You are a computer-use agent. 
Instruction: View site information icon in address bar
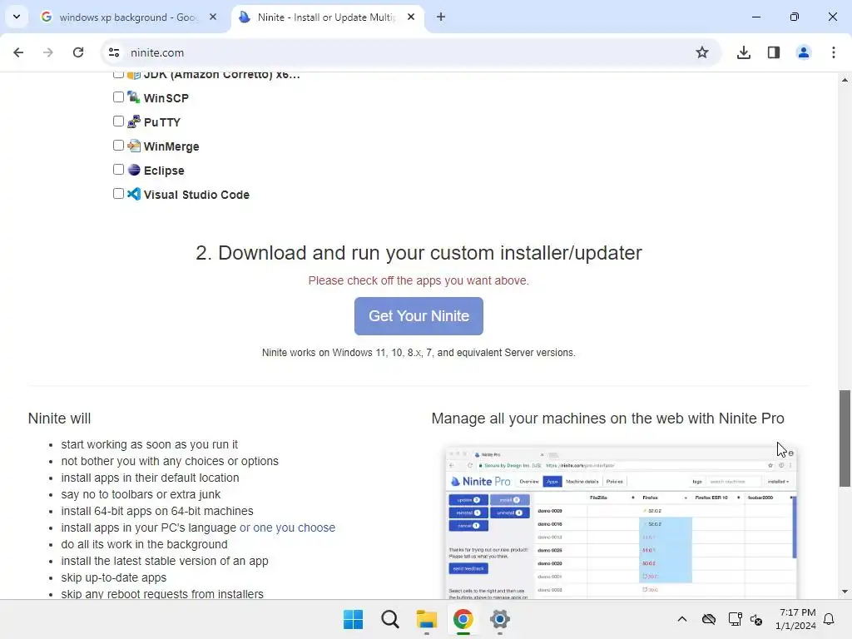(113, 52)
